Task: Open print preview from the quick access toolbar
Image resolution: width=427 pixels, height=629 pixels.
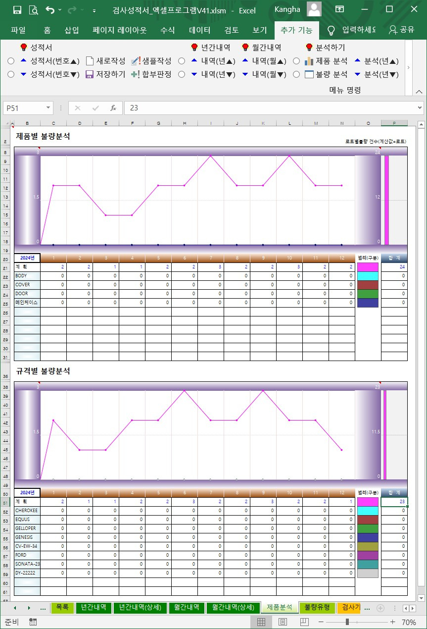Action: [x=33, y=10]
